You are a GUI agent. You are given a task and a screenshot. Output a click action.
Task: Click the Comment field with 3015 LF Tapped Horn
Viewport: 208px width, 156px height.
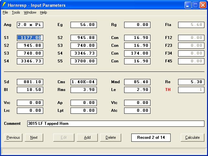pyautogui.click(x=116, y=123)
